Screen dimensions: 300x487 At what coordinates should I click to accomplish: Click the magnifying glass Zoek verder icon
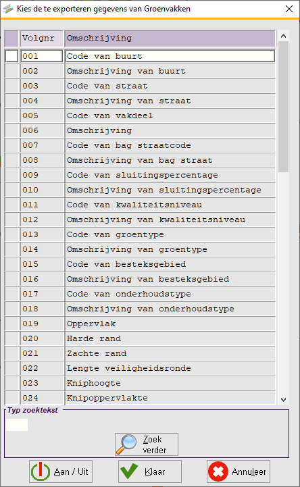pyautogui.click(x=126, y=444)
